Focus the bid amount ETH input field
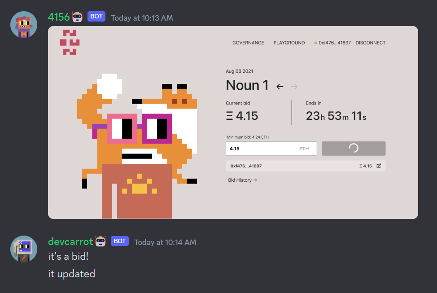The width and height of the screenshot is (437, 293). pos(271,149)
